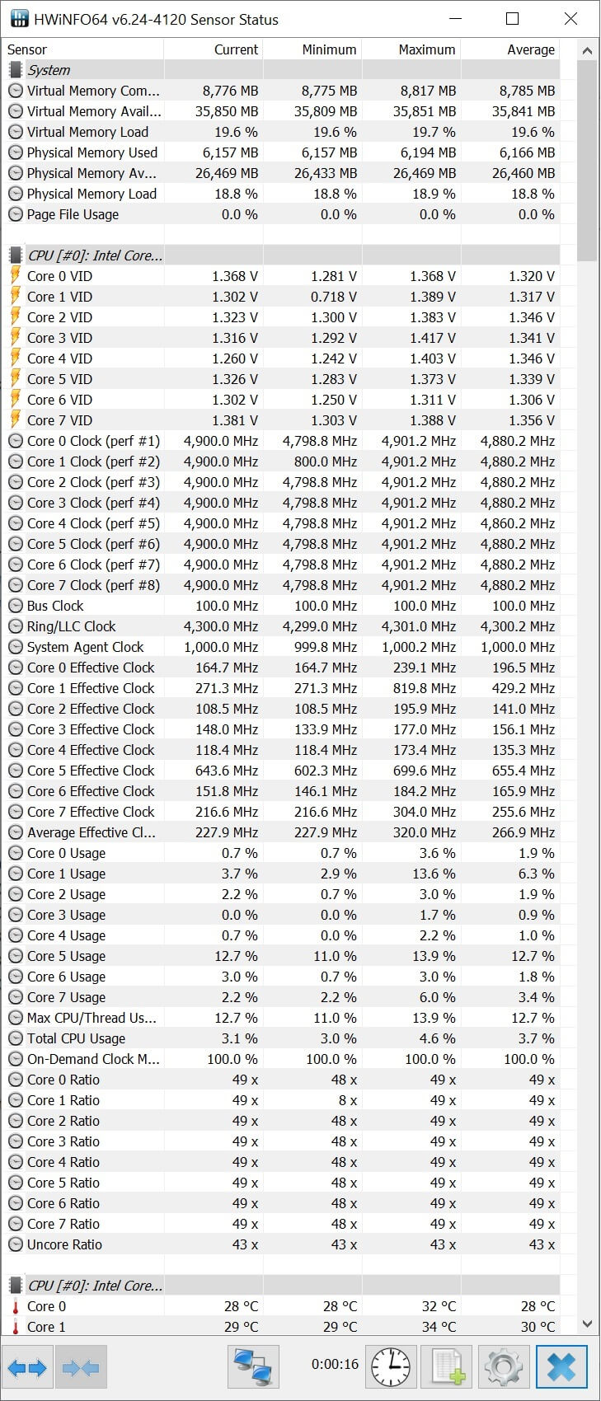This screenshot has height=1401, width=601.
Task: Select the Physical Memory Used row
Action: click(x=92, y=152)
